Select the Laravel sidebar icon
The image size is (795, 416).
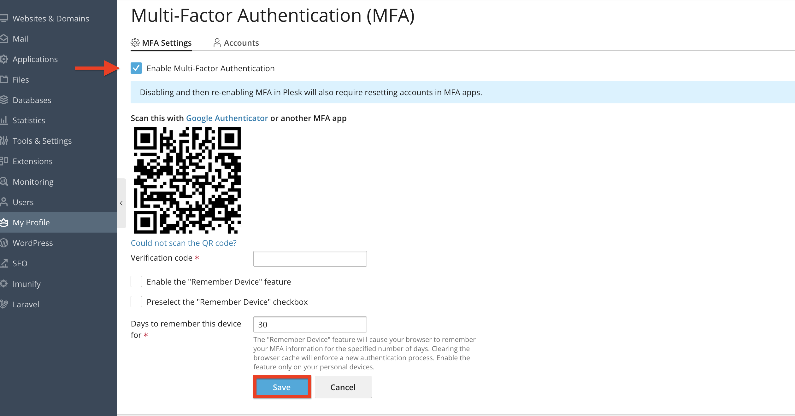[x=4, y=304]
